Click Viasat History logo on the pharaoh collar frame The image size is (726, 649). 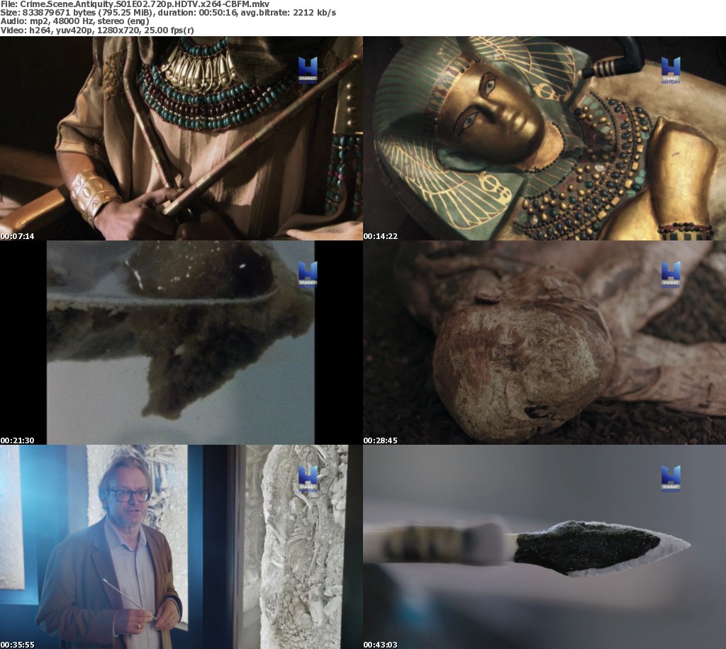tap(307, 71)
